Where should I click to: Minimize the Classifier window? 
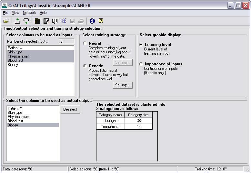pyautogui.click(x=230, y=5)
